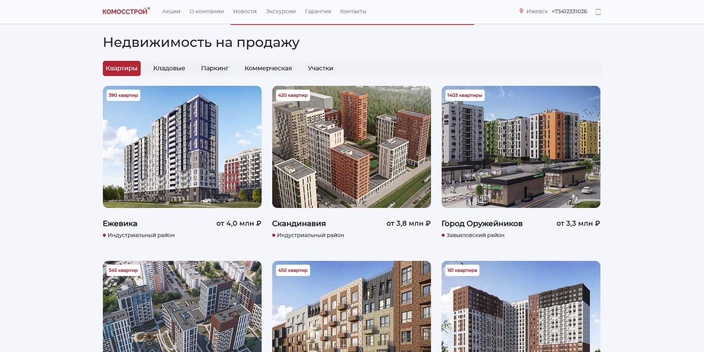Open the 450 квартир project image
704x352 pixels.
click(x=352, y=306)
